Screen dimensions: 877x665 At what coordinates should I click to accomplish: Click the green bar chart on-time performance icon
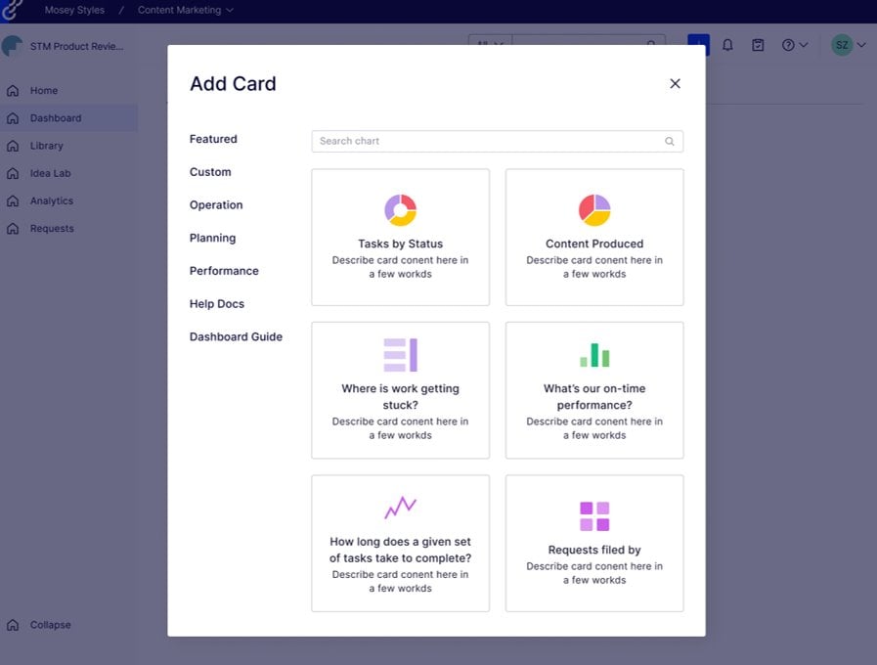[x=594, y=355]
